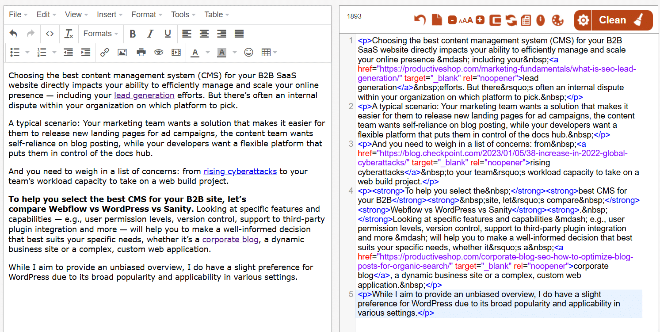Click the Clean button
The height and width of the screenshot is (332, 660).
(622, 20)
